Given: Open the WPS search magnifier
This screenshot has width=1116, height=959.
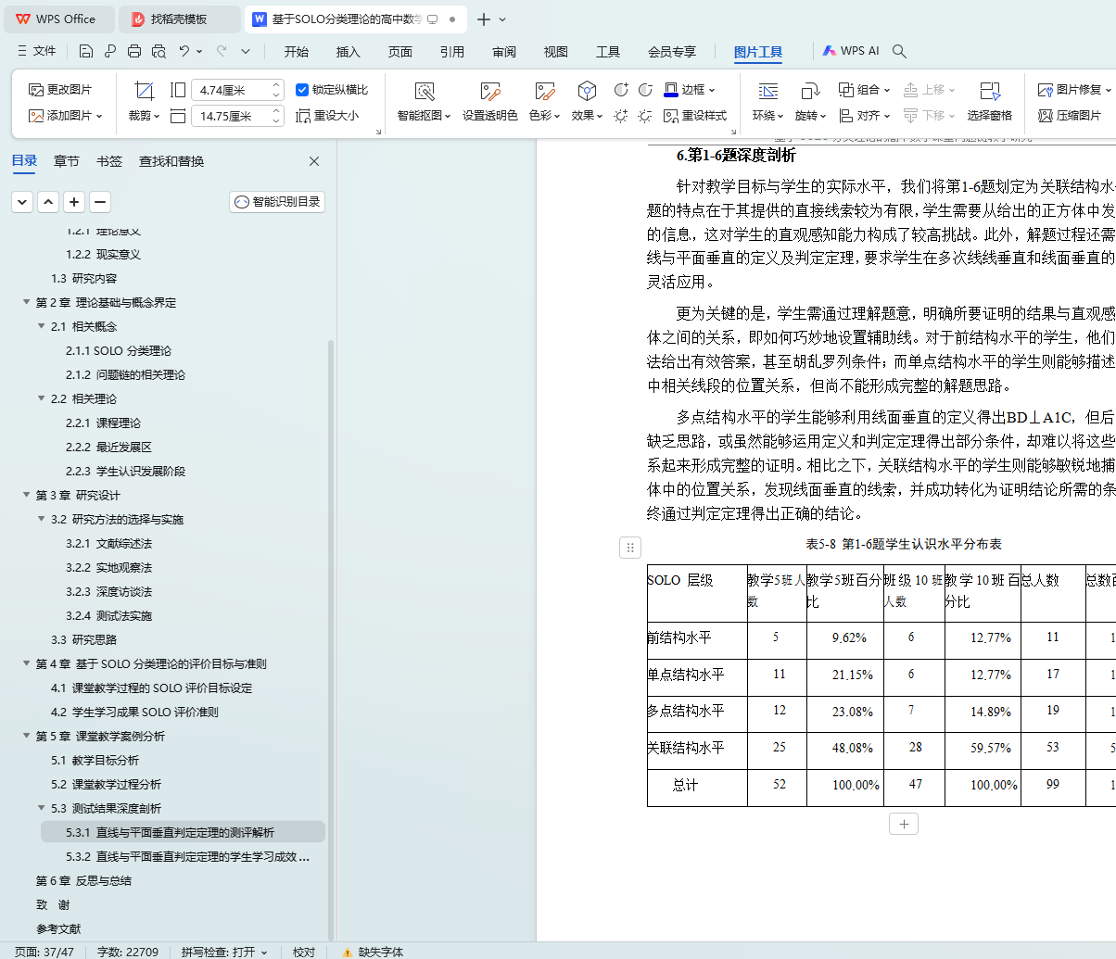Looking at the screenshot, I should [898, 52].
